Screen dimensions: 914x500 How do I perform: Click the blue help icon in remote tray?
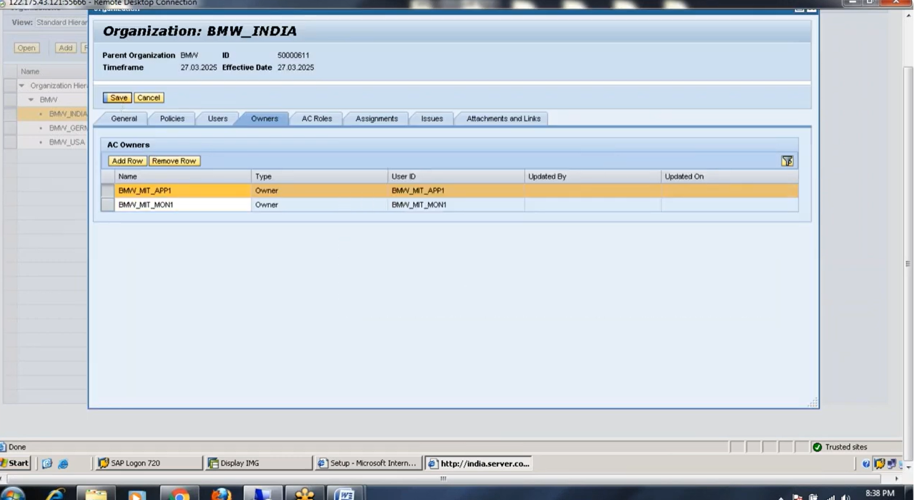pyautogui.click(x=866, y=464)
